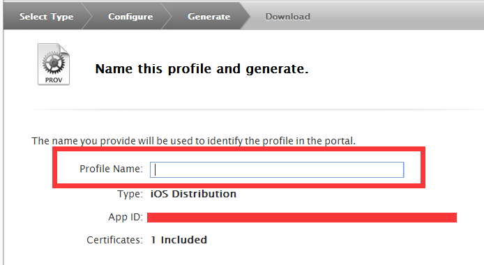Click the 'App ID:' label

point(126,217)
